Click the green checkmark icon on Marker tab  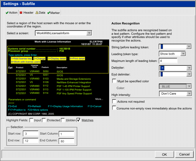pyautogui.click(x=48, y=13)
